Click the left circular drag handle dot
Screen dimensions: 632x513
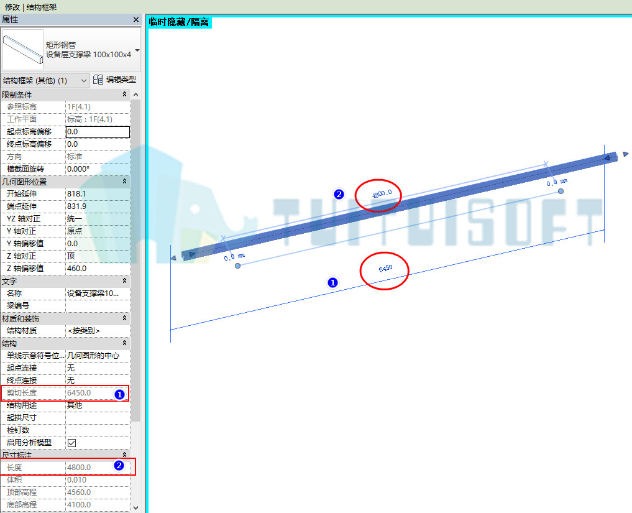click(238, 266)
